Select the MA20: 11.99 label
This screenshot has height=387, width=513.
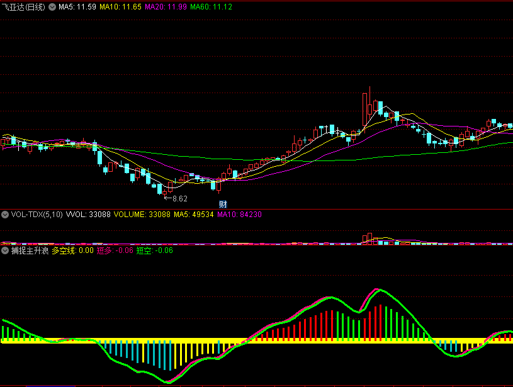click(166, 7)
